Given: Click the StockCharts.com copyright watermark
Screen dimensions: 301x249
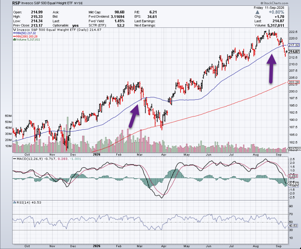Looking at the screenshot, I should click(274, 3).
